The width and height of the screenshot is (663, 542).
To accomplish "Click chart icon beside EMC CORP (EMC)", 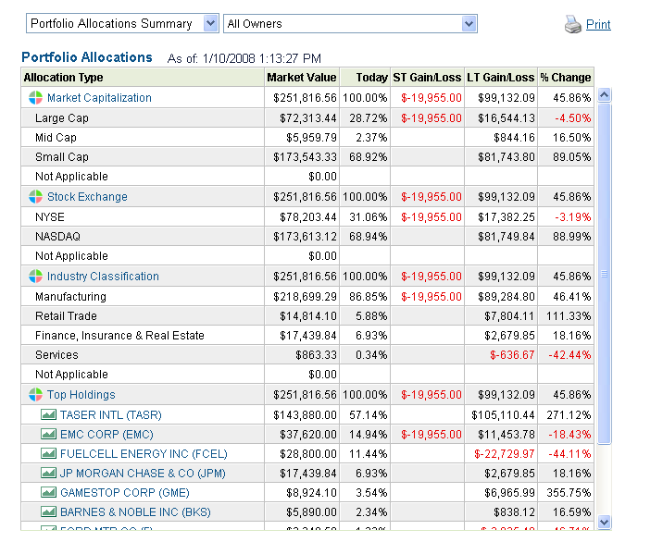I will [49, 435].
